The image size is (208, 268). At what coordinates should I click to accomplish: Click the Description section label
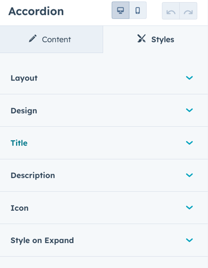(x=33, y=176)
